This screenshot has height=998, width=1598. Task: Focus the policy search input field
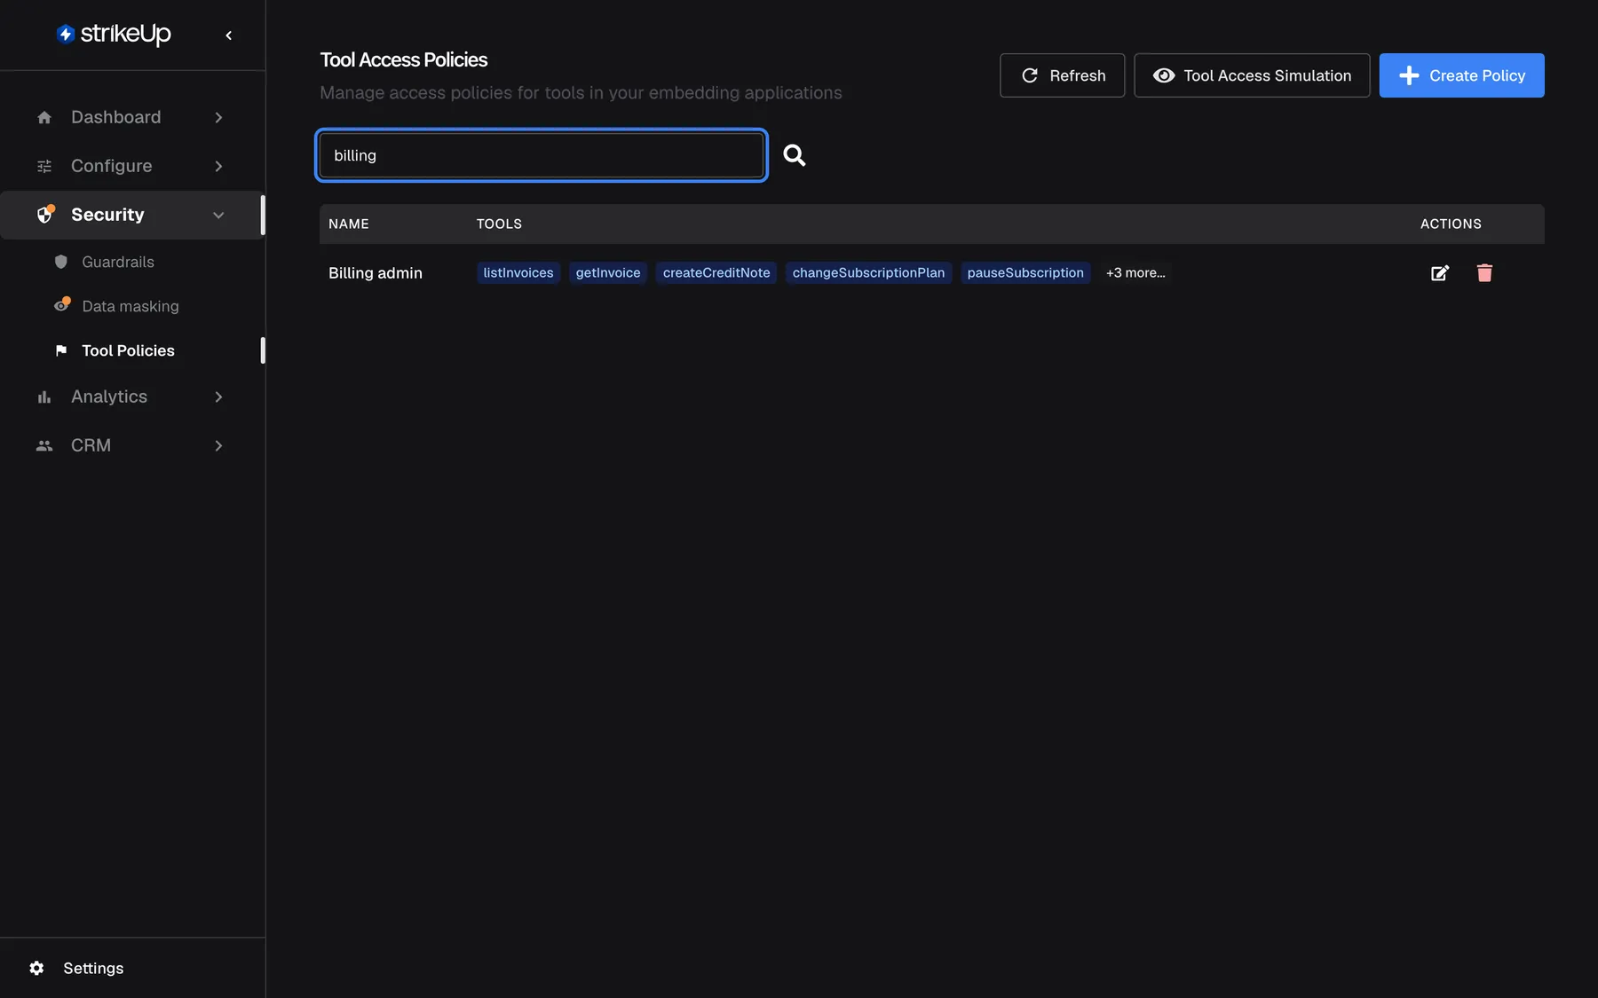tap(542, 155)
